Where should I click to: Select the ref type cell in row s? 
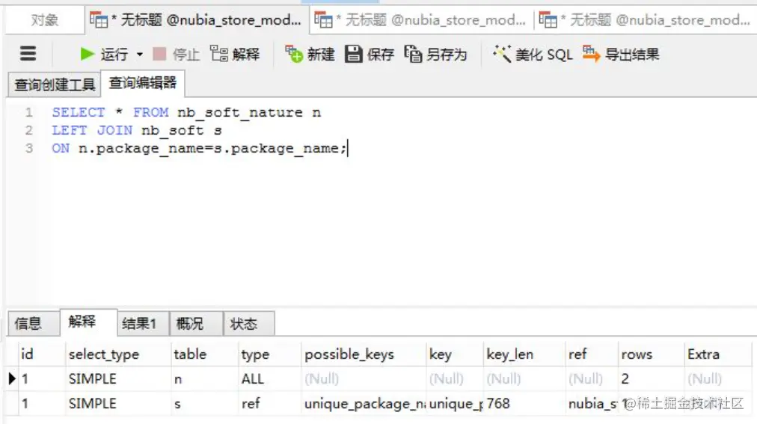(269, 404)
